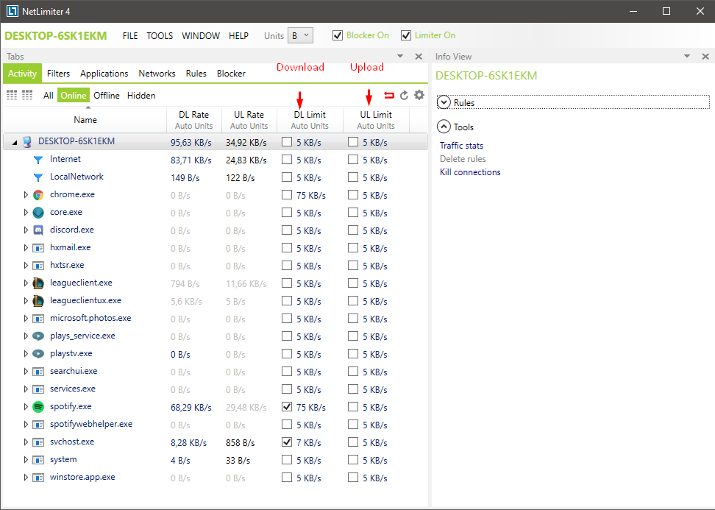715x510 pixels.
Task: Sort by the DL Rate column header
Action: [x=193, y=119]
